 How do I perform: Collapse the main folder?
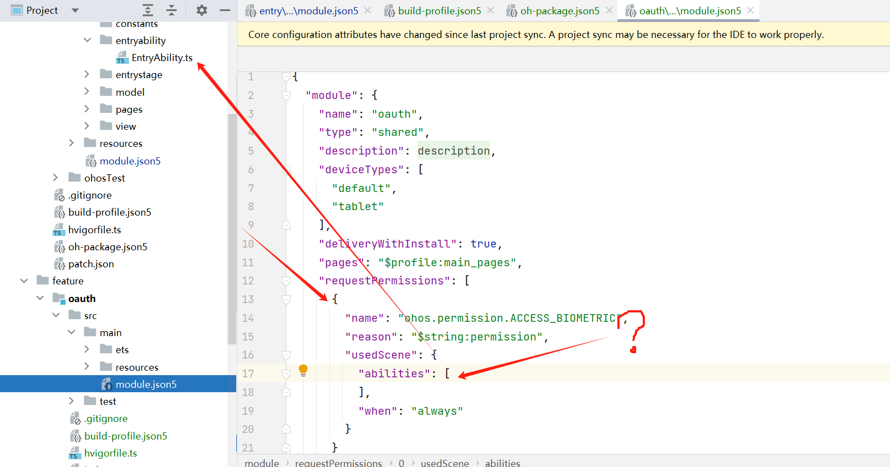coord(72,332)
